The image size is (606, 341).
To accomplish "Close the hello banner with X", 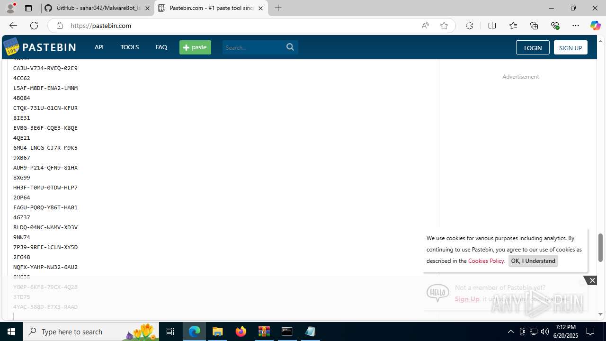I will [x=592, y=280].
